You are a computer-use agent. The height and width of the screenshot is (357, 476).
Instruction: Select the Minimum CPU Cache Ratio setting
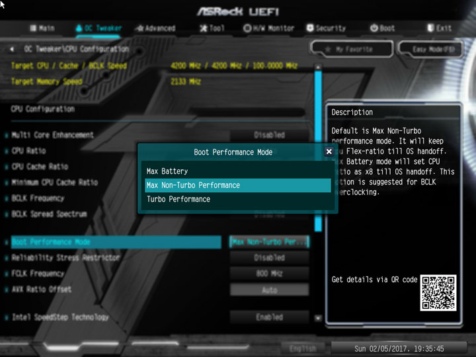click(x=54, y=182)
